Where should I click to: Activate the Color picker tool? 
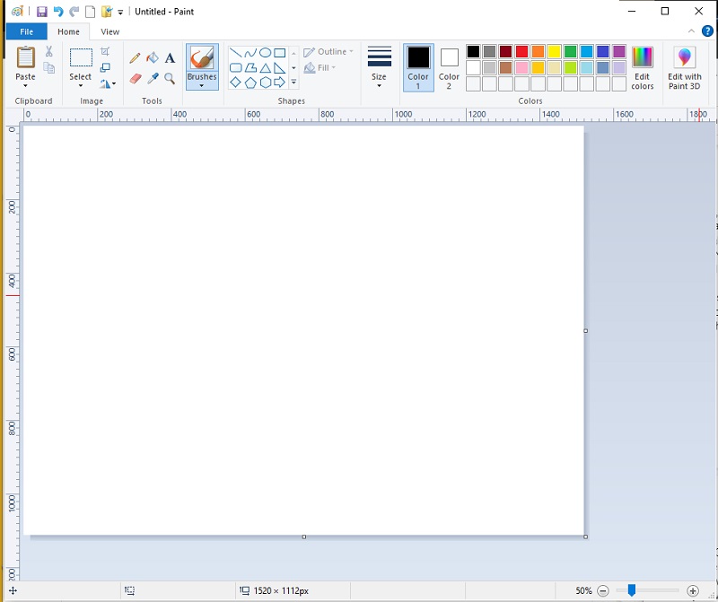(x=151, y=78)
